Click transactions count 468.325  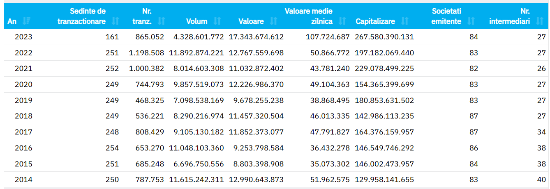click(150, 100)
